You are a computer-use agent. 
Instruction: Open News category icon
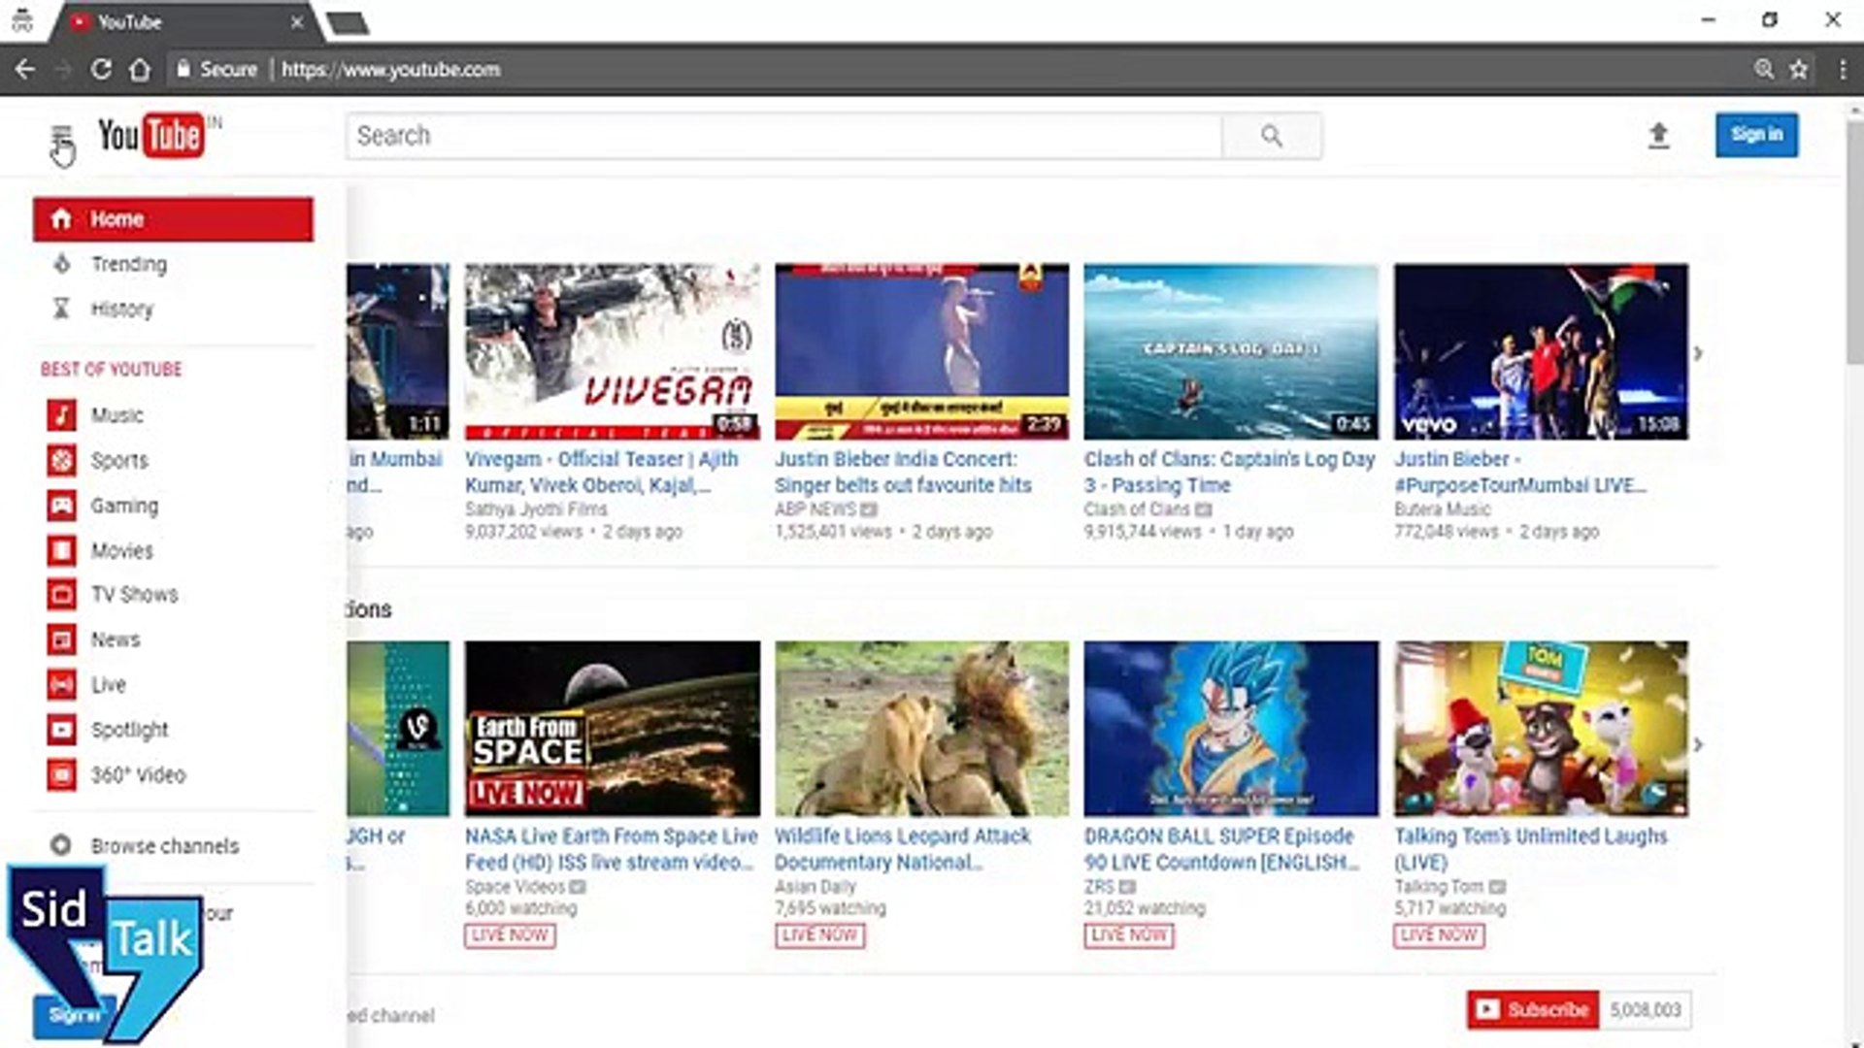pyautogui.click(x=61, y=639)
